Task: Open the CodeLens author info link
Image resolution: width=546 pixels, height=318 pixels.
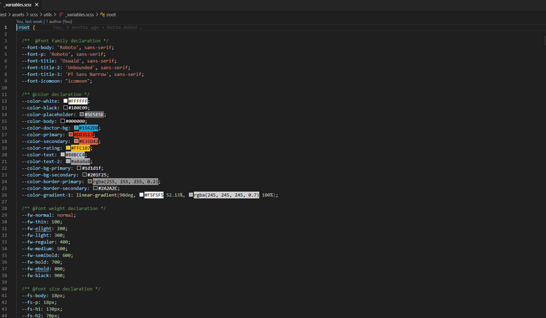Action: pos(44,22)
